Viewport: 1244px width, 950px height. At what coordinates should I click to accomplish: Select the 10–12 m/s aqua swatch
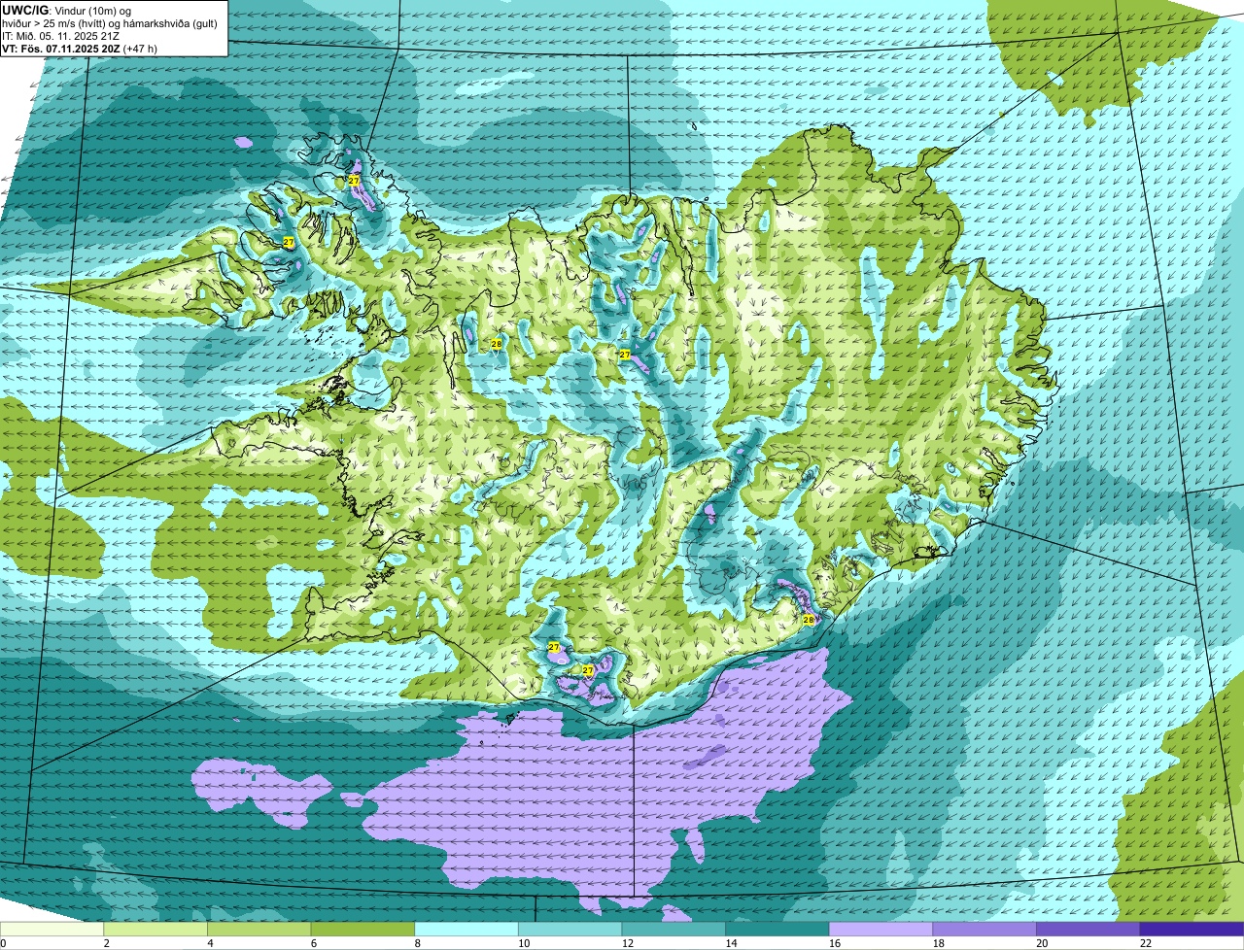coord(570,929)
